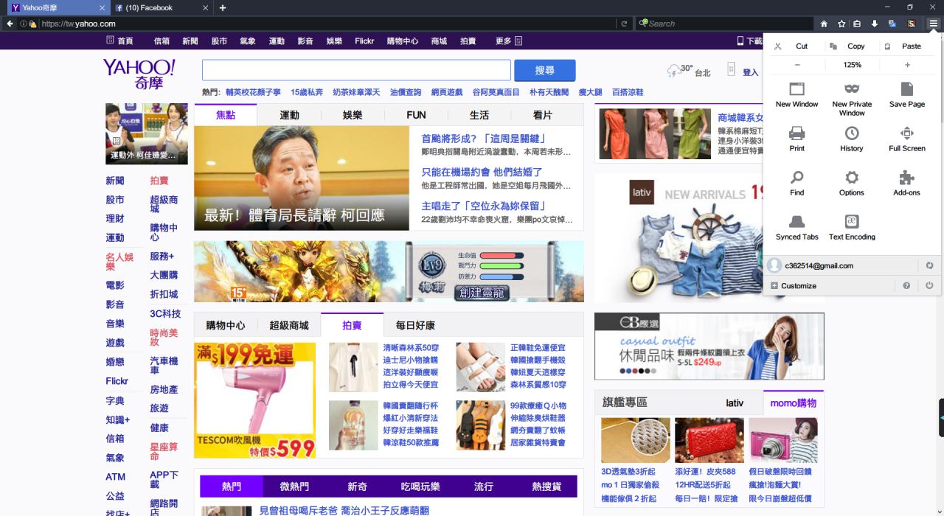This screenshot has width=944, height=516.
Task: Select the FUN news tab
Action: (x=416, y=115)
